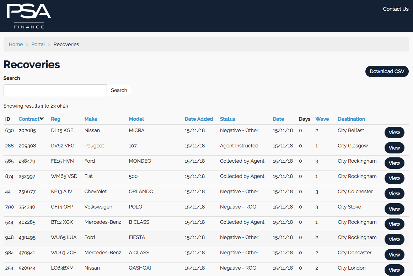
Task: View recovery for contract 470941
Action: coord(394,255)
